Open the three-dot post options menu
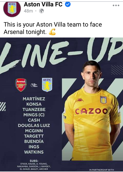Viewport: 123px width, 172px height. point(116,5)
